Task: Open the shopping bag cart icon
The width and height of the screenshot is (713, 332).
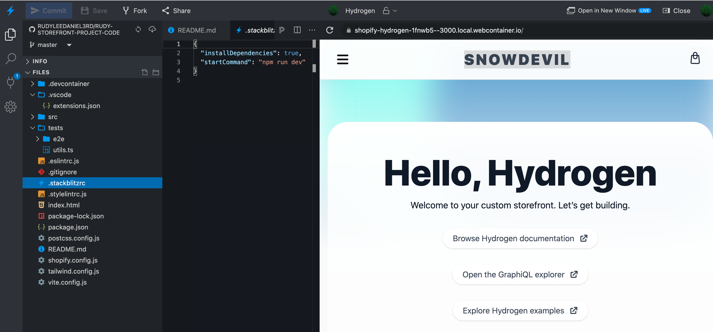Action: pos(695,58)
